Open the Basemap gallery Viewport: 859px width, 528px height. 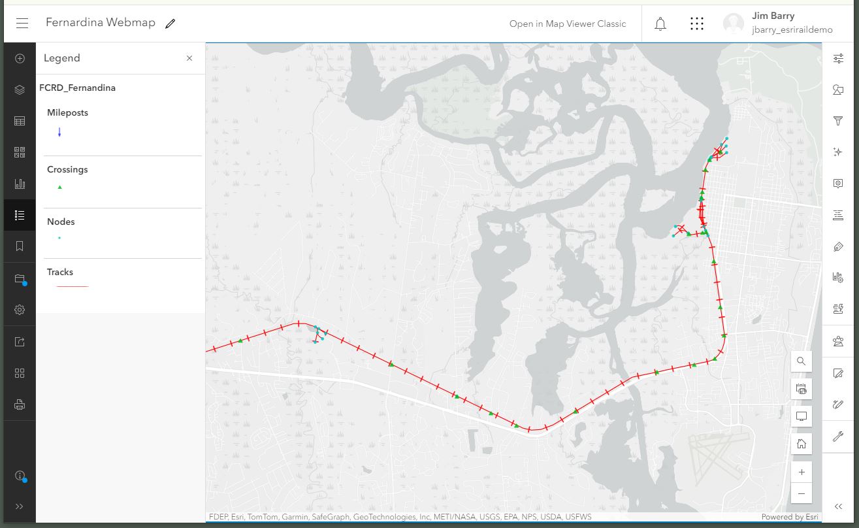[x=20, y=152]
